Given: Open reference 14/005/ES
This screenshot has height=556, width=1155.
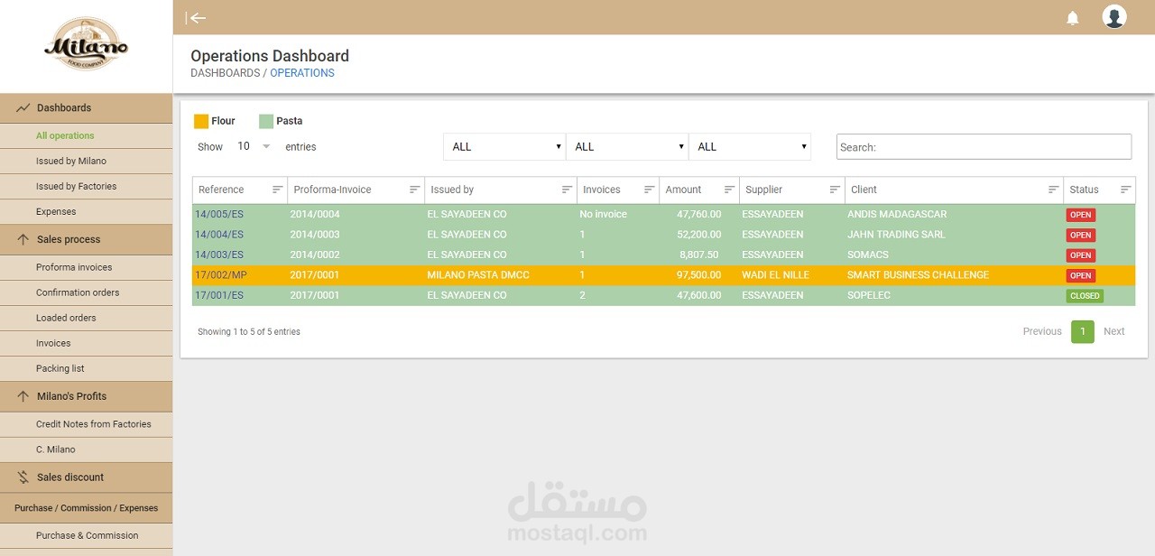Looking at the screenshot, I should (219, 215).
